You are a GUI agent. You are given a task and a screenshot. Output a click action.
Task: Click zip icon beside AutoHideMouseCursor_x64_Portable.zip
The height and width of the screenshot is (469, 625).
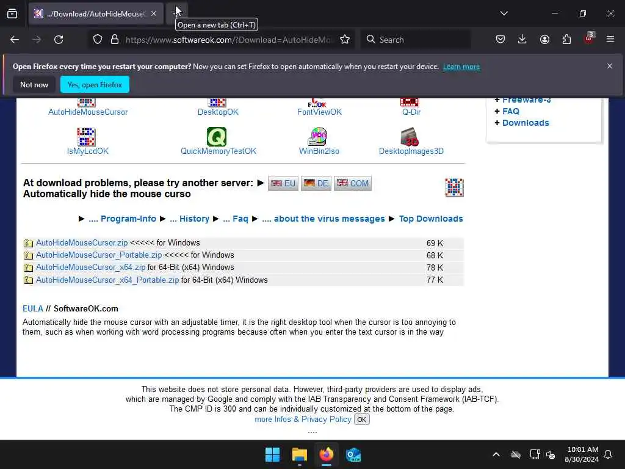(x=28, y=280)
